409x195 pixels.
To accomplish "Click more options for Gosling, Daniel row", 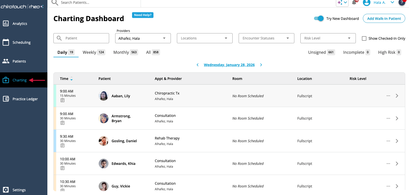I will pos(388,141).
